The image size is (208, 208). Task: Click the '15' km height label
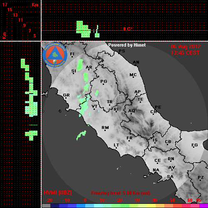(x=10, y=10)
